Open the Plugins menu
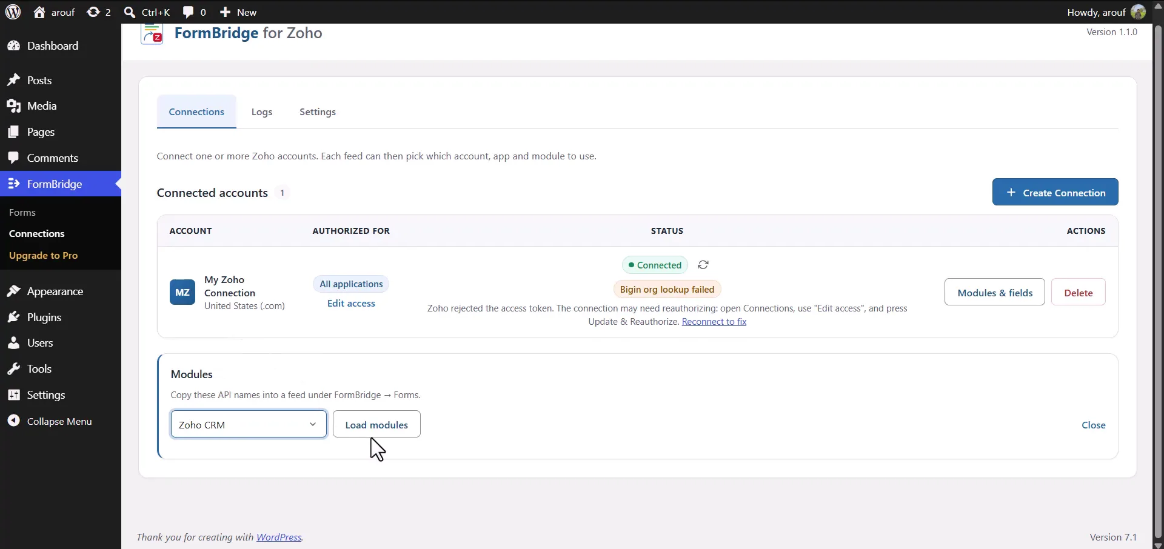1164x549 pixels. coord(61,318)
